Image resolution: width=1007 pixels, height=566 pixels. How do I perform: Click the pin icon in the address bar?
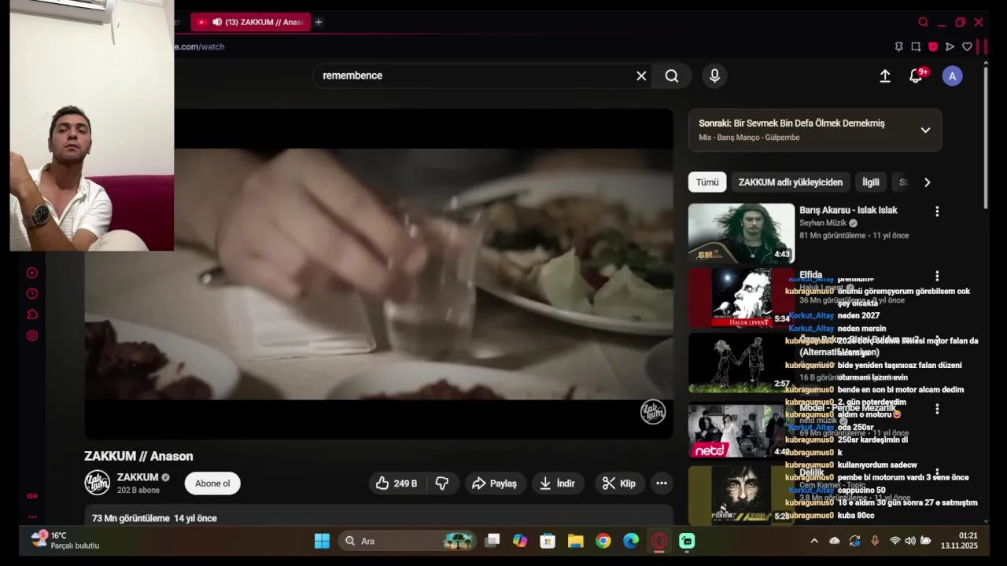pos(898,47)
